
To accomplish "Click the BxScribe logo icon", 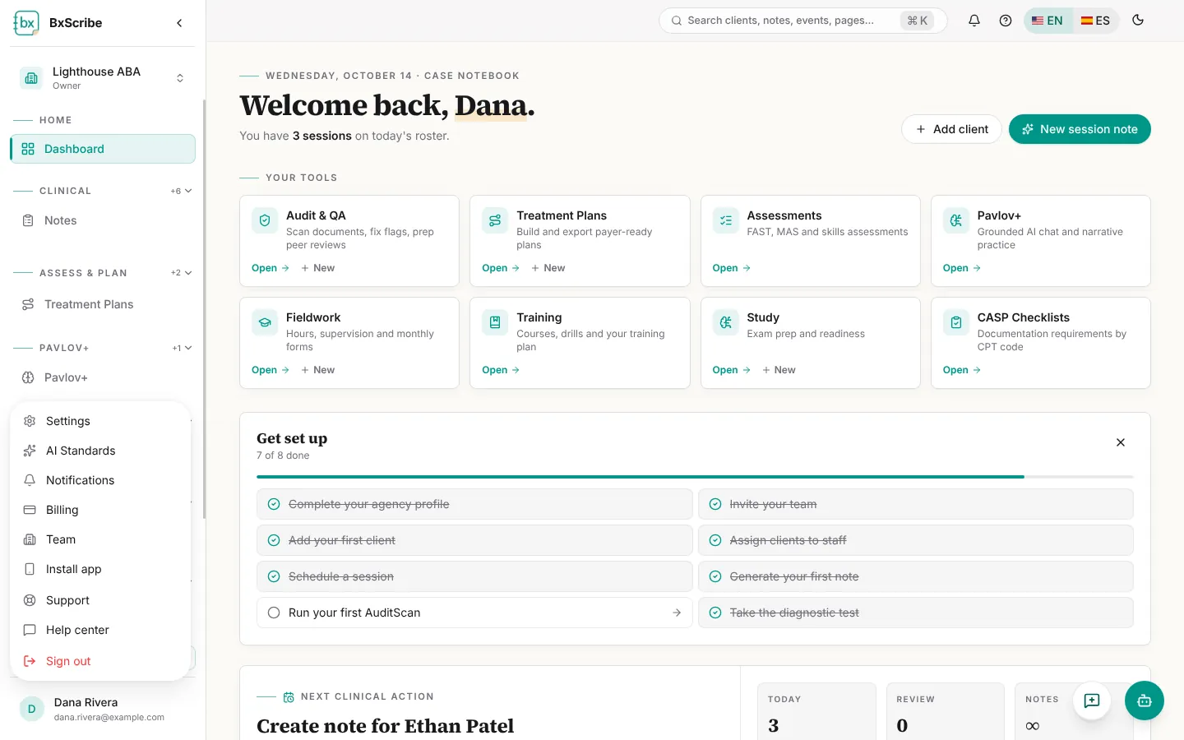I will pos(26,23).
